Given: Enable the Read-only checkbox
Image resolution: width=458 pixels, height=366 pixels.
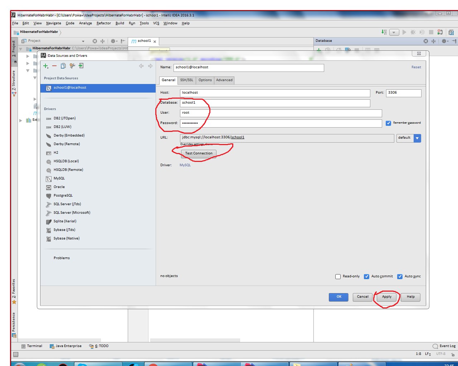Looking at the screenshot, I should 338,276.
